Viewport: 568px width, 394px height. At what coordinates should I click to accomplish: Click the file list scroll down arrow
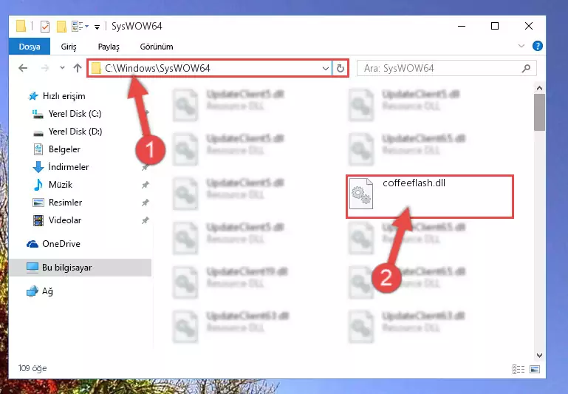(539, 356)
